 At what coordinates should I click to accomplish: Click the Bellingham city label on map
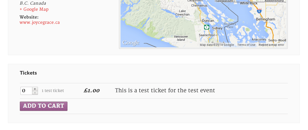point(266,19)
